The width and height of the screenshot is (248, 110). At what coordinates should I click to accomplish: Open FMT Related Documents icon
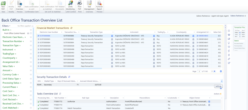point(60,3)
